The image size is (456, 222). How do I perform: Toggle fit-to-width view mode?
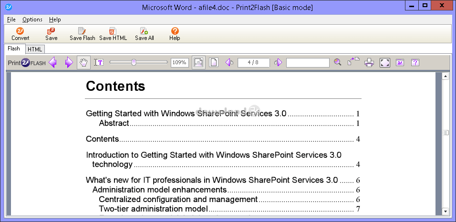tap(198, 62)
